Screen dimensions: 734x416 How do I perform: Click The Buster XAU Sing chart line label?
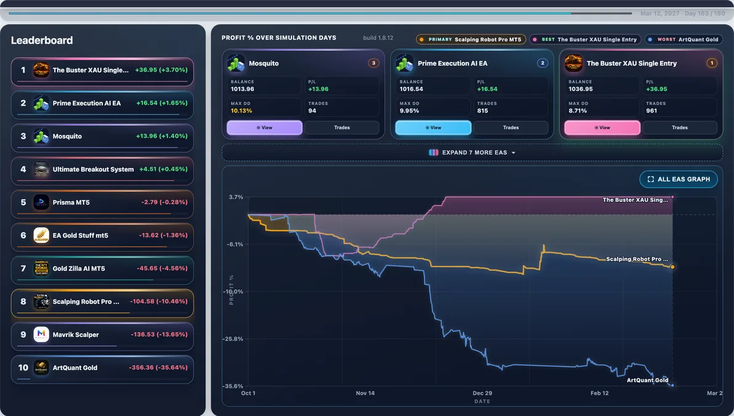click(x=635, y=200)
